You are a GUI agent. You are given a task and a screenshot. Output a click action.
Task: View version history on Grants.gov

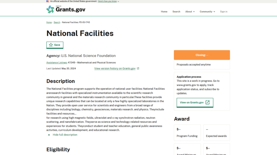[115, 68]
